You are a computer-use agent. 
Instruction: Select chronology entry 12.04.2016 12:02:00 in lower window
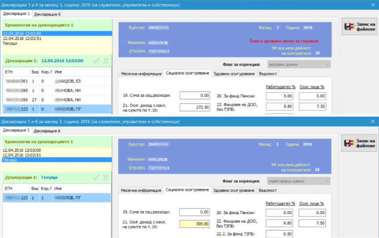[57, 150]
